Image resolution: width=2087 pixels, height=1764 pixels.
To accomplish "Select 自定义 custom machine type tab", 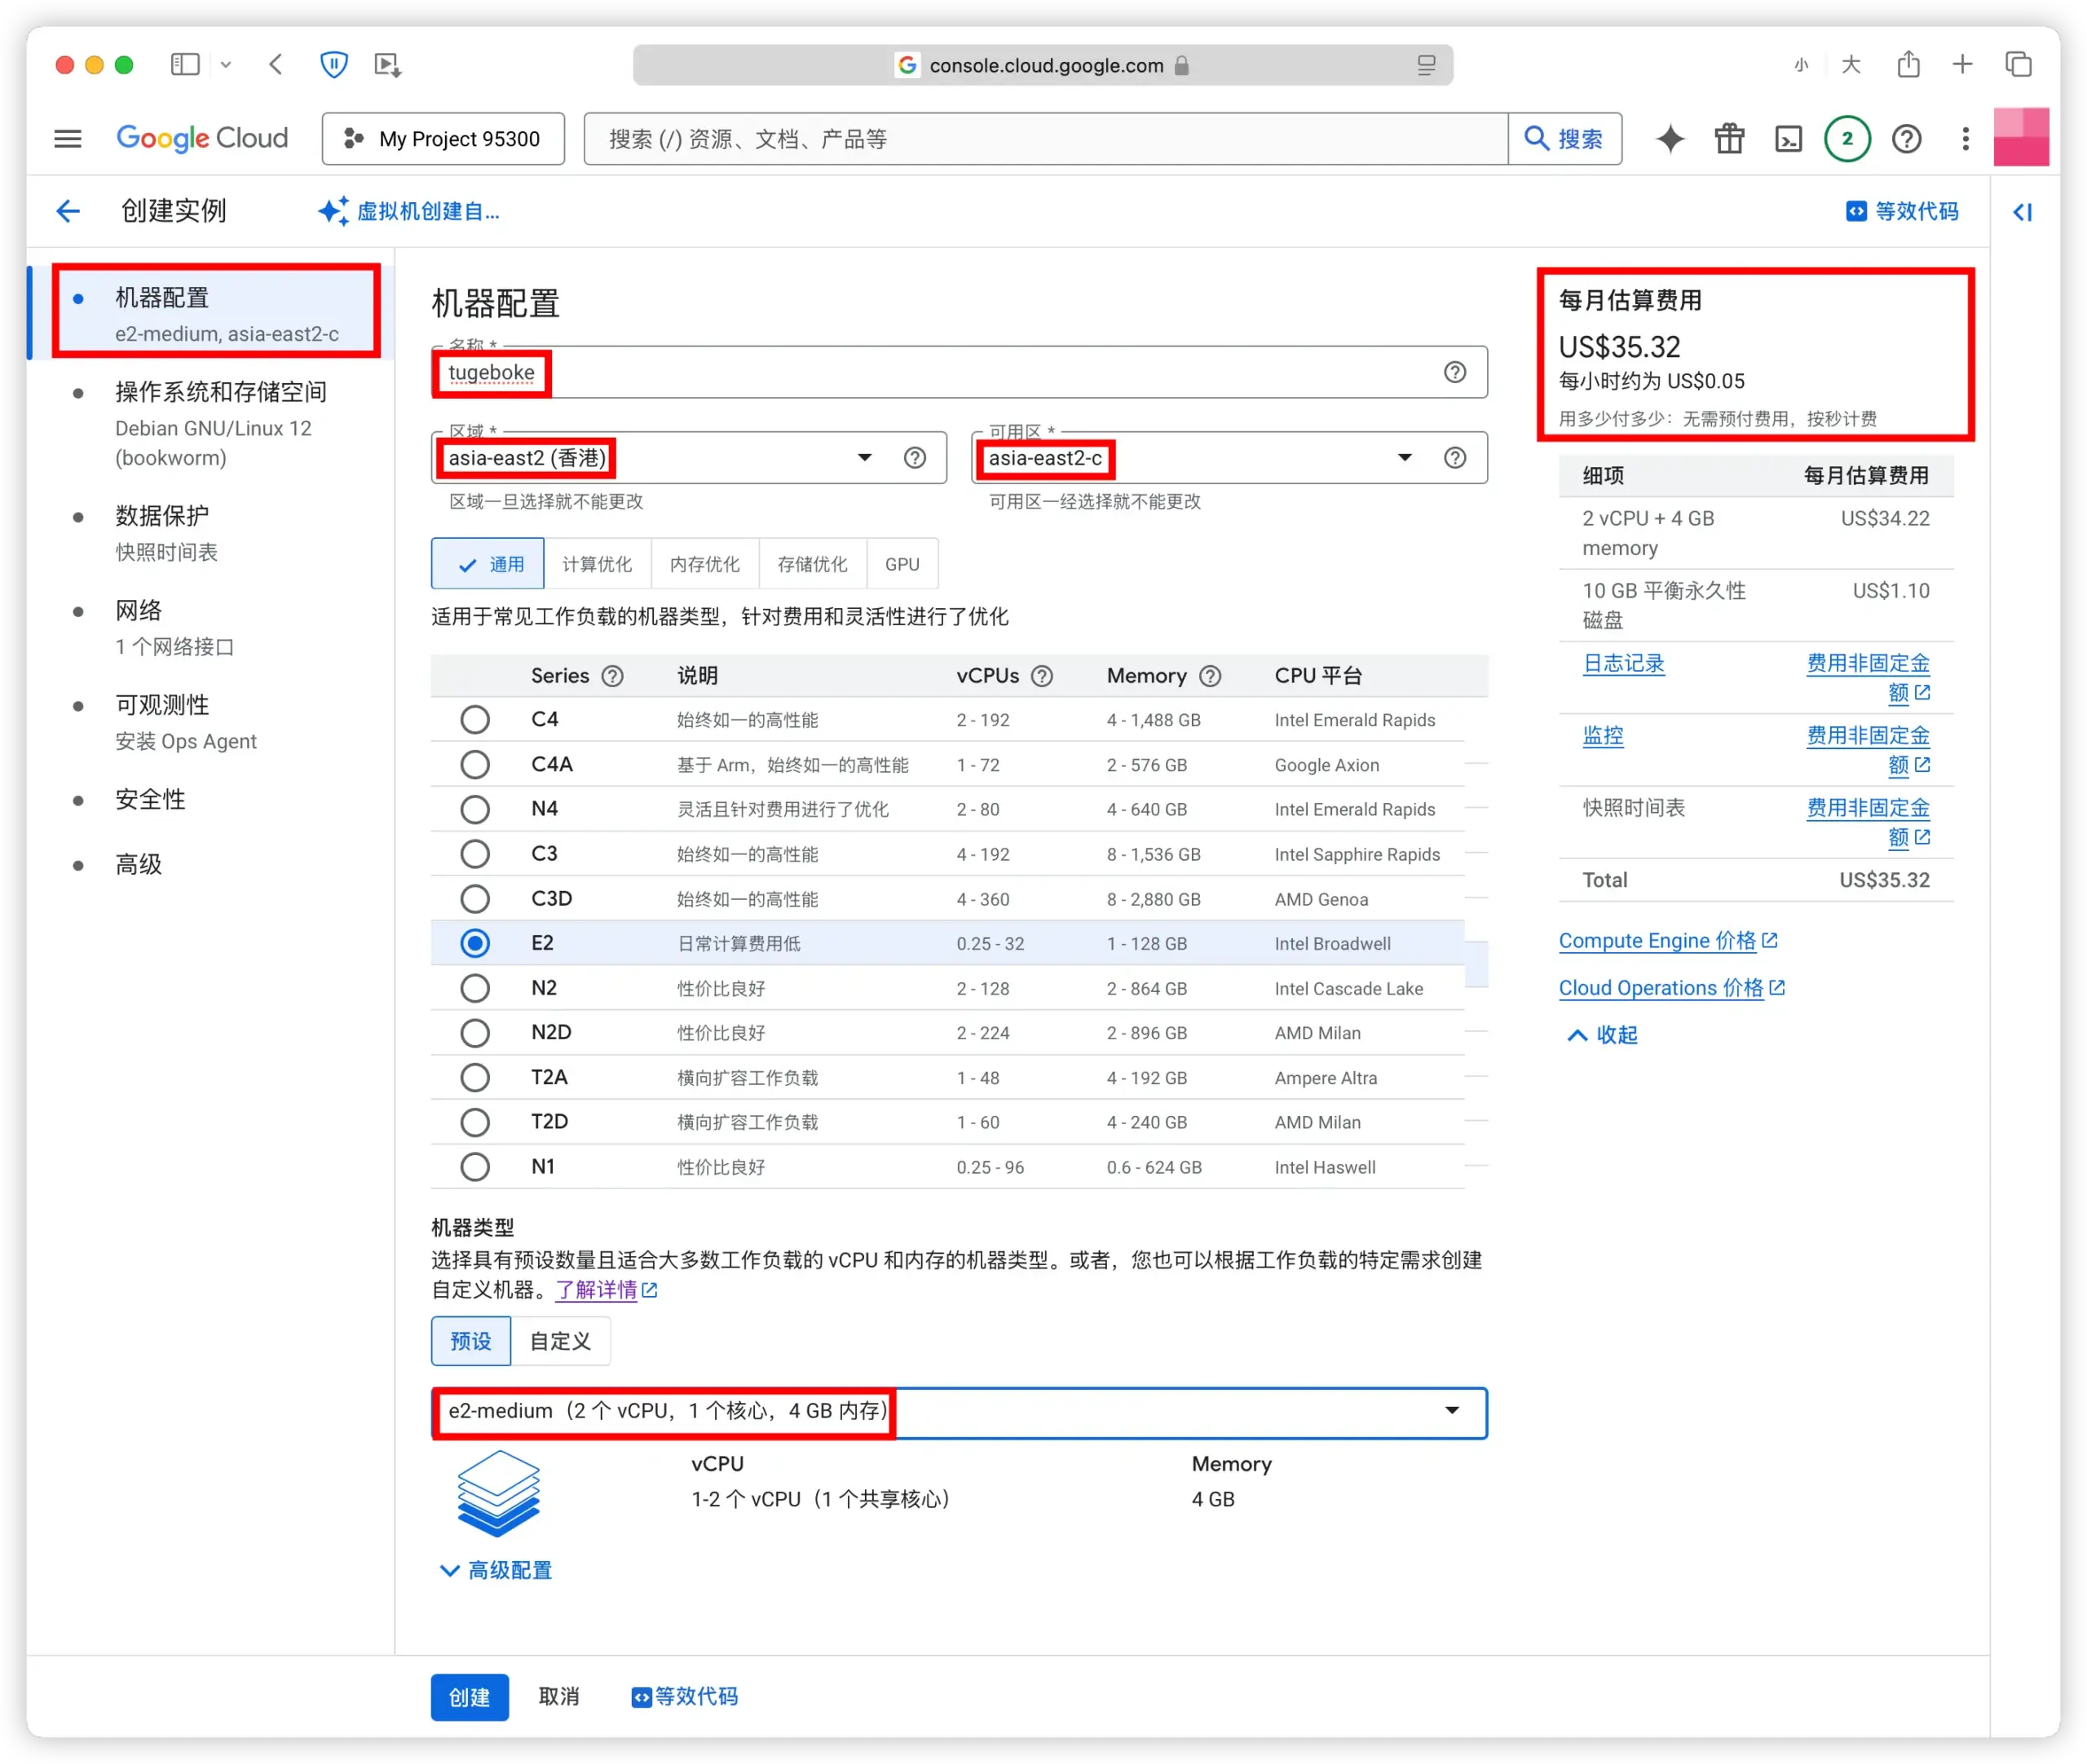I will tap(560, 1341).
